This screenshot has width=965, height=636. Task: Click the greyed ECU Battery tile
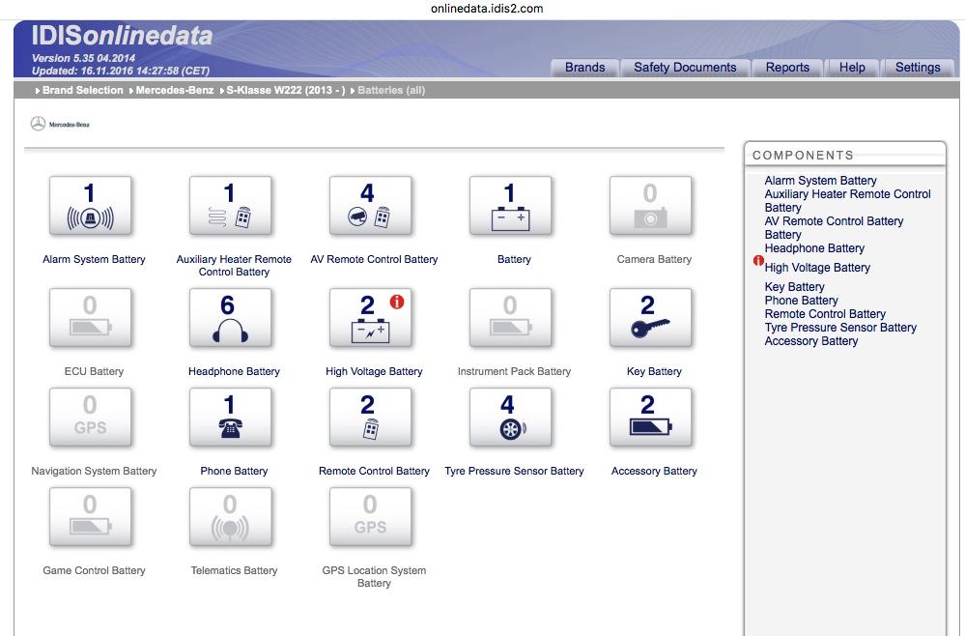[x=91, y=318]
